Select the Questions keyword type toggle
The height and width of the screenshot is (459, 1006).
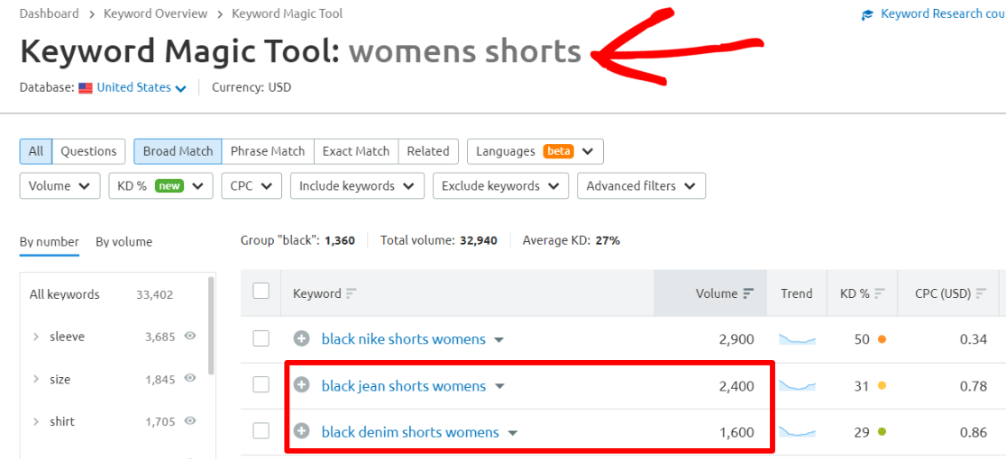point(88,152)
